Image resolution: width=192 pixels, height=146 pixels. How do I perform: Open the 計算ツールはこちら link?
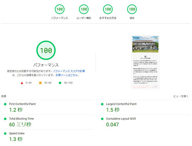(67, 75)
